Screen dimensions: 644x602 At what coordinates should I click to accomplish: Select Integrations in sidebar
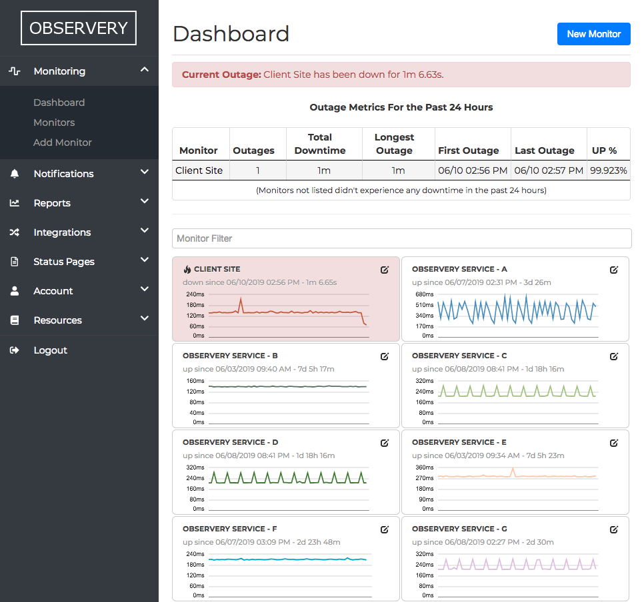pos(62,232)
